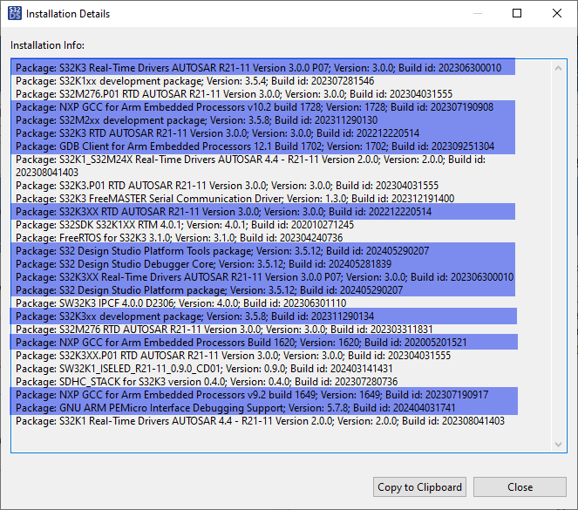
Task: Select NXP GCC v9.2 build 1649 line
Action: [252, 395]
